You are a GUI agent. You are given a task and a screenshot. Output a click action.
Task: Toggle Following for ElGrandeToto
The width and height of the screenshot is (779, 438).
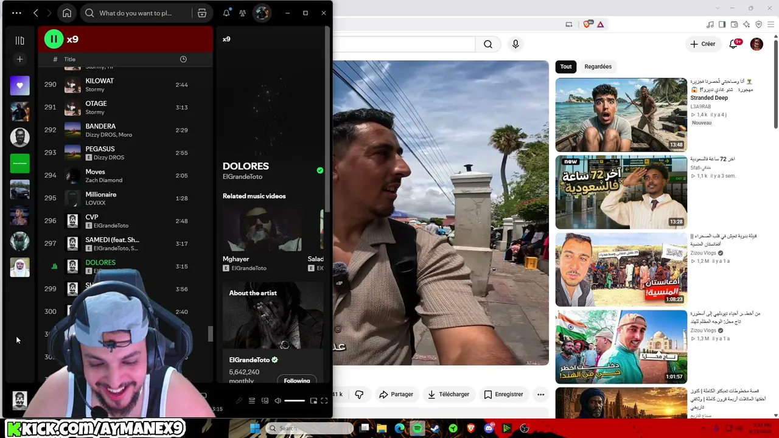point(297,380)
